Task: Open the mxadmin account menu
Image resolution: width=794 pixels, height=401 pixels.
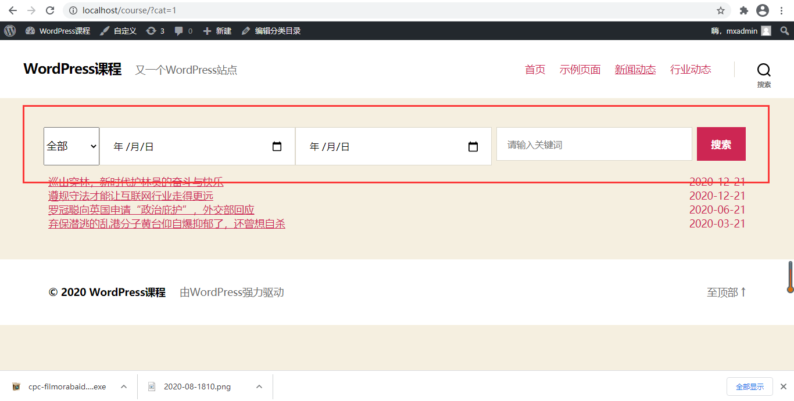Action: click(x=741, y=31)
